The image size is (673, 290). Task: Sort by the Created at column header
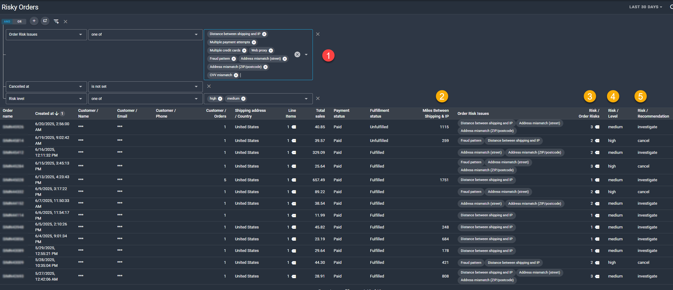[45, 114]
